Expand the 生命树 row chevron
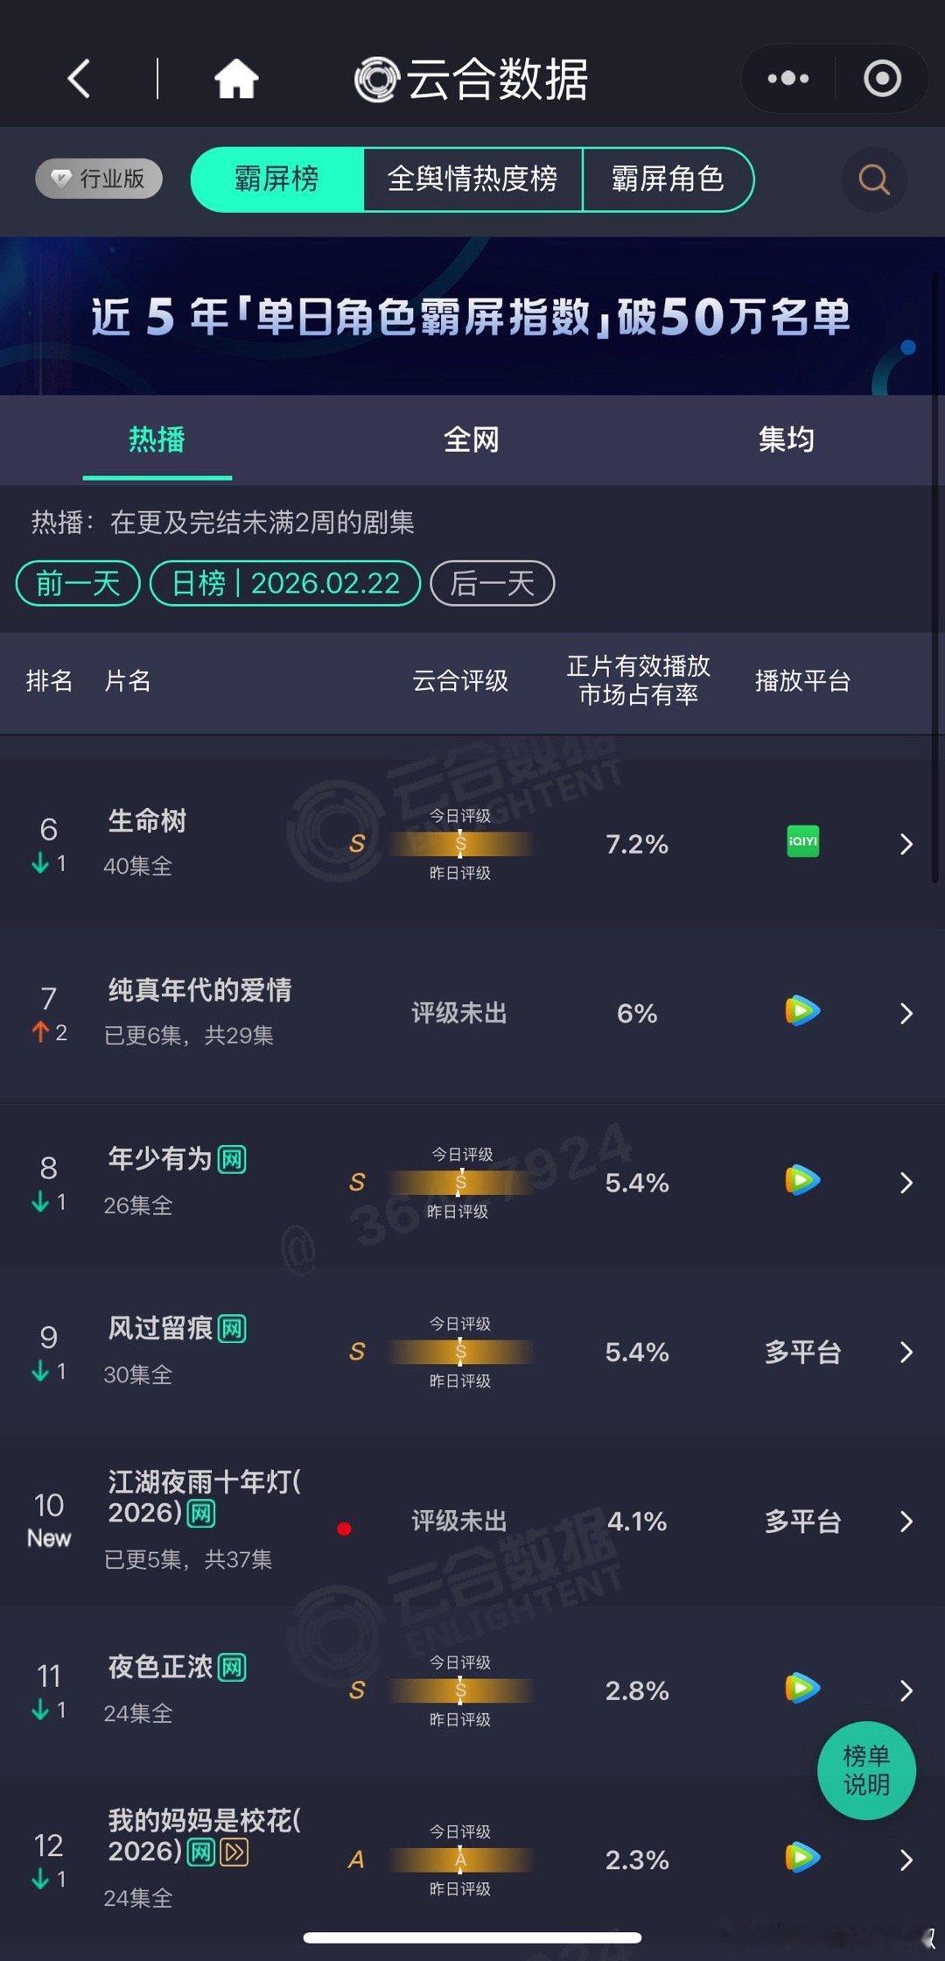 point(906,844)
